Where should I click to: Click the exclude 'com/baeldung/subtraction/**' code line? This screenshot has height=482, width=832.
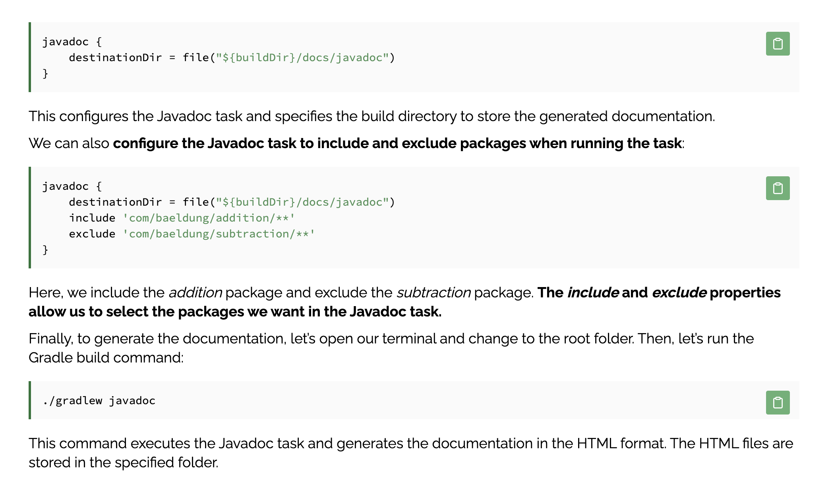tap(192, 234)
